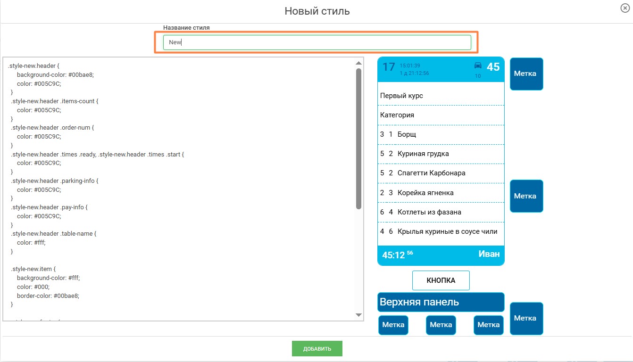The image size is (633, 362).
Task: Click the Метка tile beside the order list
Action: point(526,196)
